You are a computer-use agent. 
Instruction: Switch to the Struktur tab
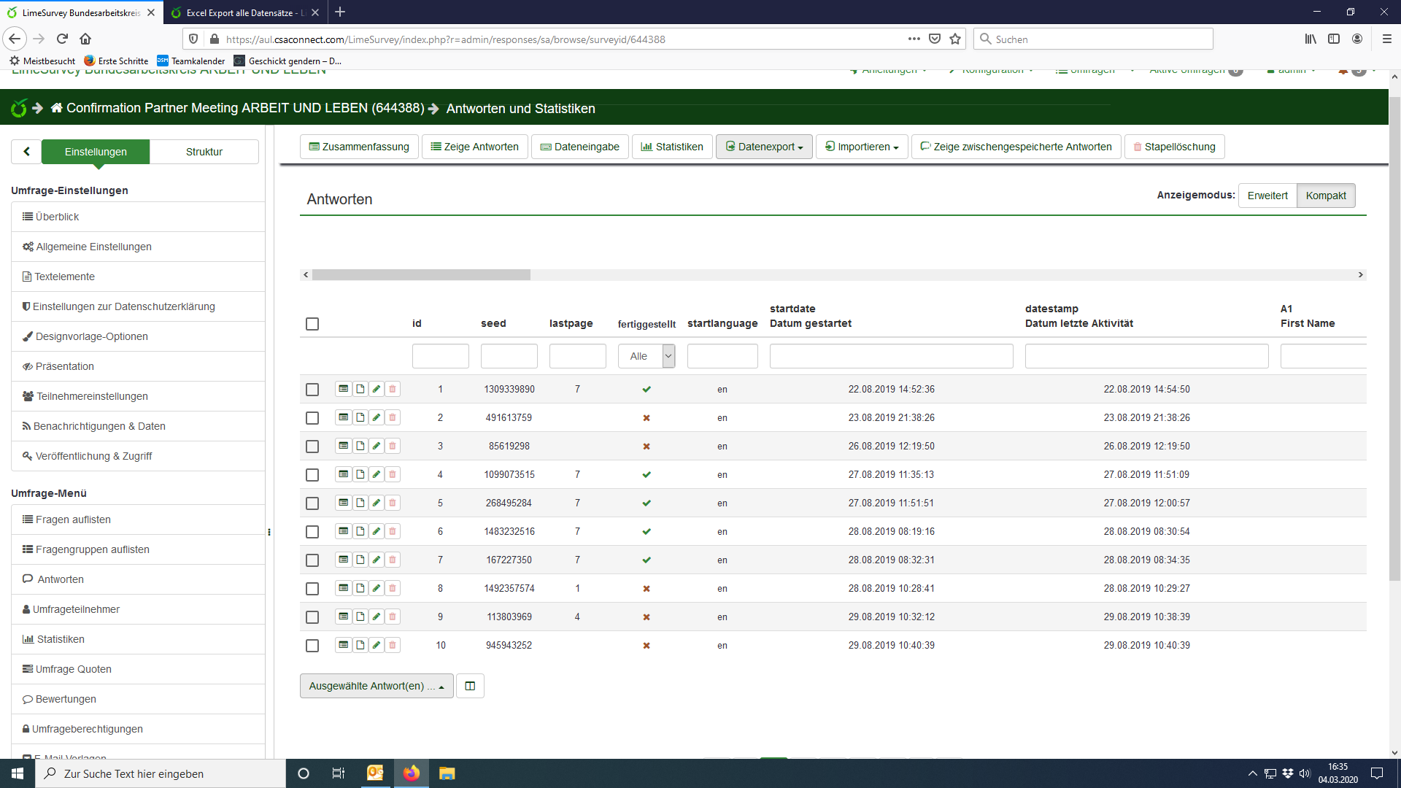pyautogui.click(x=204, y=152)
